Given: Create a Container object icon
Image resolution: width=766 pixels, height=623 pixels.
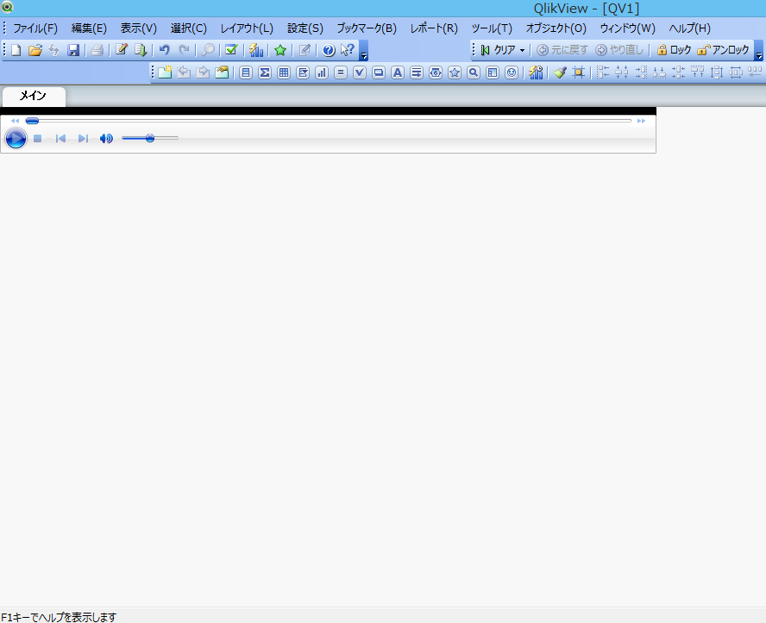Looking at the screenshot, I should coord(493,72).
